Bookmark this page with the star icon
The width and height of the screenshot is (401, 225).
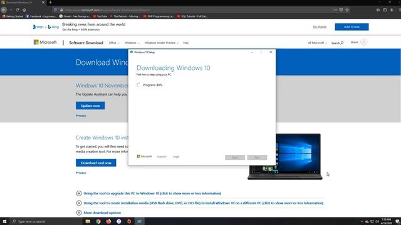[x=347, y=10]
